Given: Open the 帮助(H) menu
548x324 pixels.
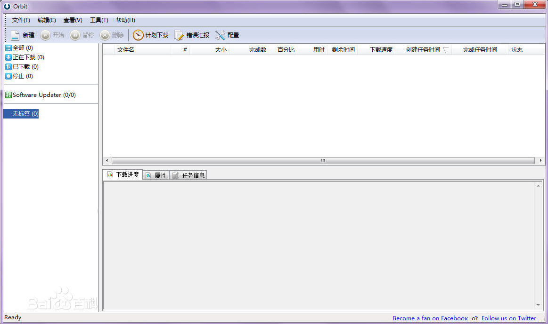Looking at the screenshot, I should 125,20.
